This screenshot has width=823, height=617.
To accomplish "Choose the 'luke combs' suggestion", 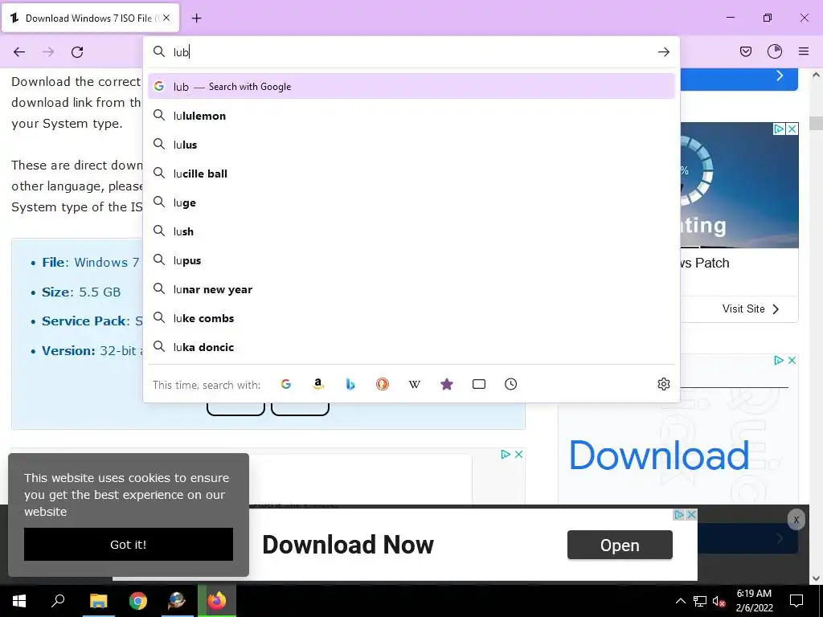I will tap(411, 318).
